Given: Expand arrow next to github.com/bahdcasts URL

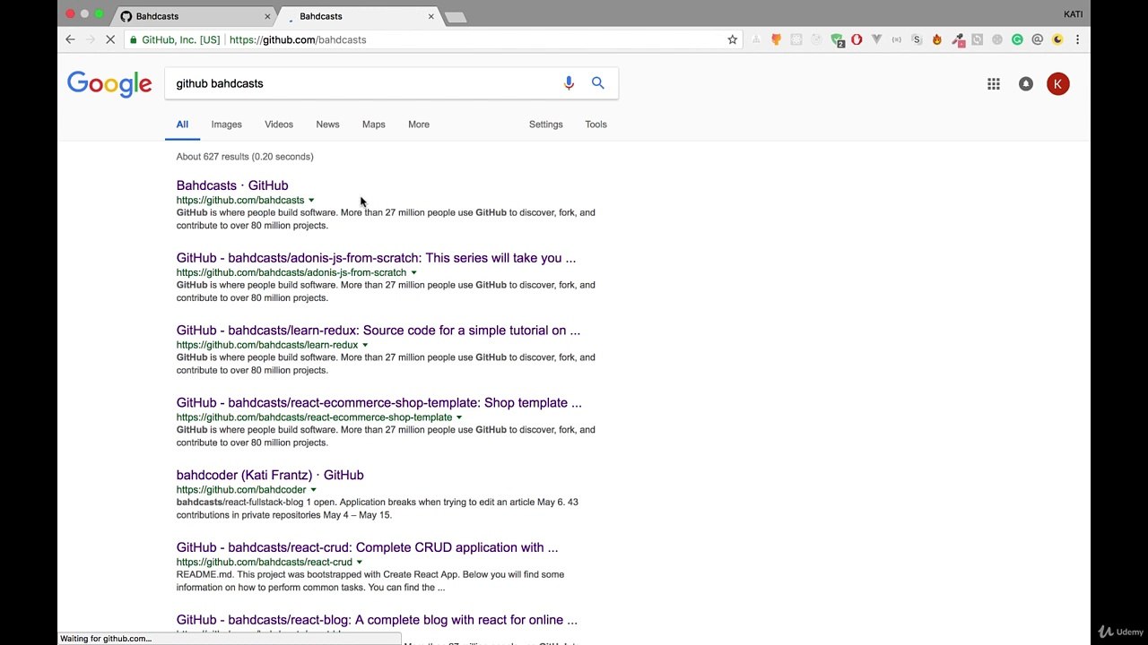Looking at the screenshot, I should tap(311, 201).
